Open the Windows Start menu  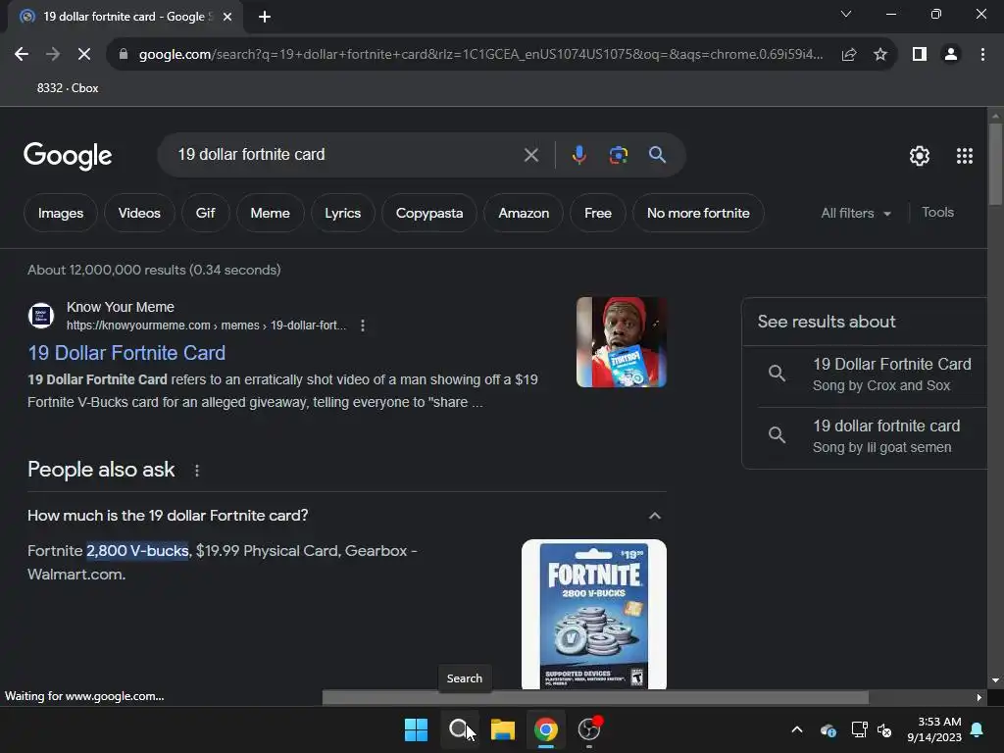coord(416,729)
